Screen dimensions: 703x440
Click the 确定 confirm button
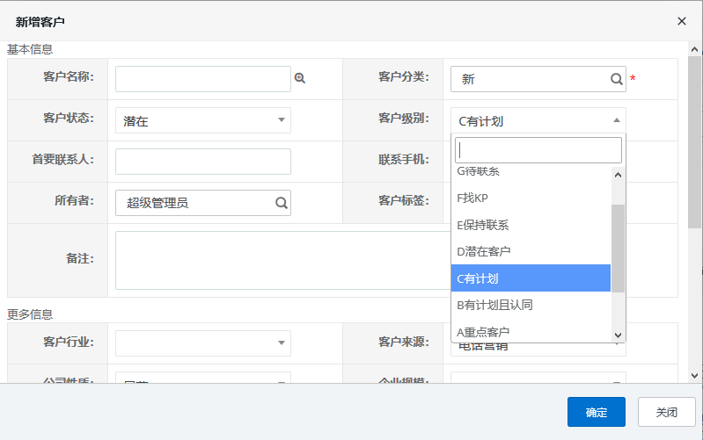tap(596, 412)
